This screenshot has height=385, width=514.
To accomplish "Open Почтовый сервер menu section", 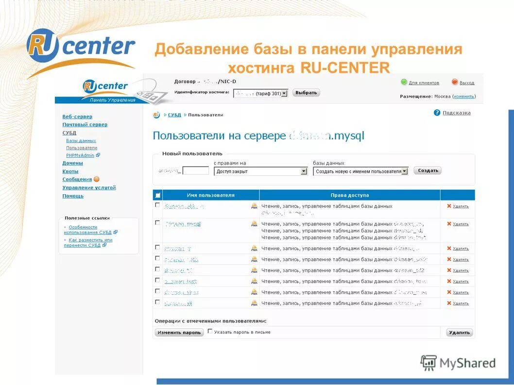I will point(85,124).
